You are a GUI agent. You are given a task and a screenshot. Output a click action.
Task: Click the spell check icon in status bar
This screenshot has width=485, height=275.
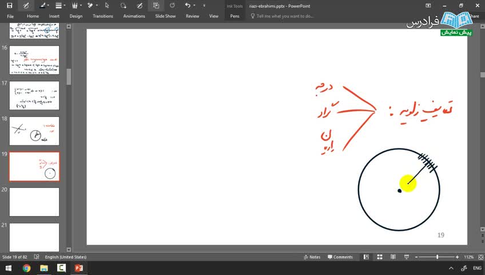(x=37, y=257)
